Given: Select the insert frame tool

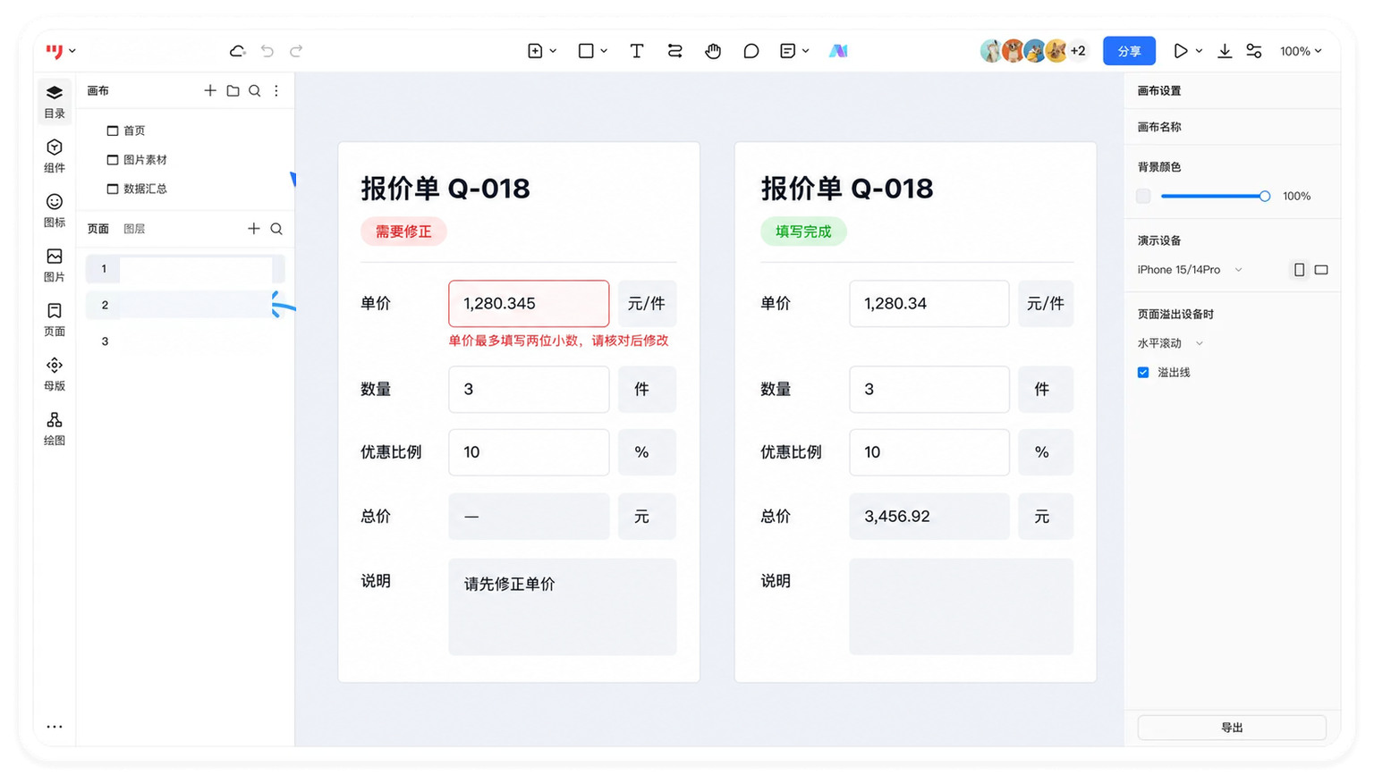Looking at the screenshot, I should (535, 51).
